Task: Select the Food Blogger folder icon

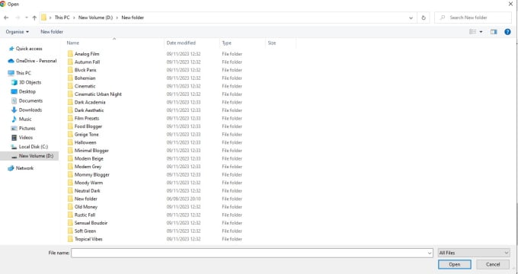Action: pos(70,126)
